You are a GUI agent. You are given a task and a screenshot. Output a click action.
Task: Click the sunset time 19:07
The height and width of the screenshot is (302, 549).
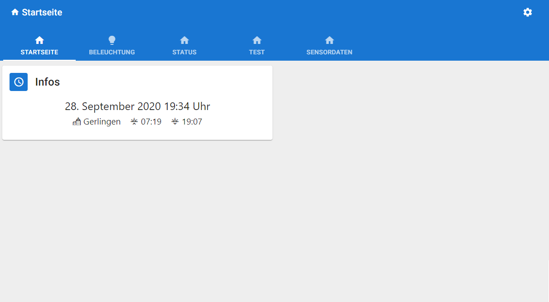pyautogui.click(x=192, y=121)
